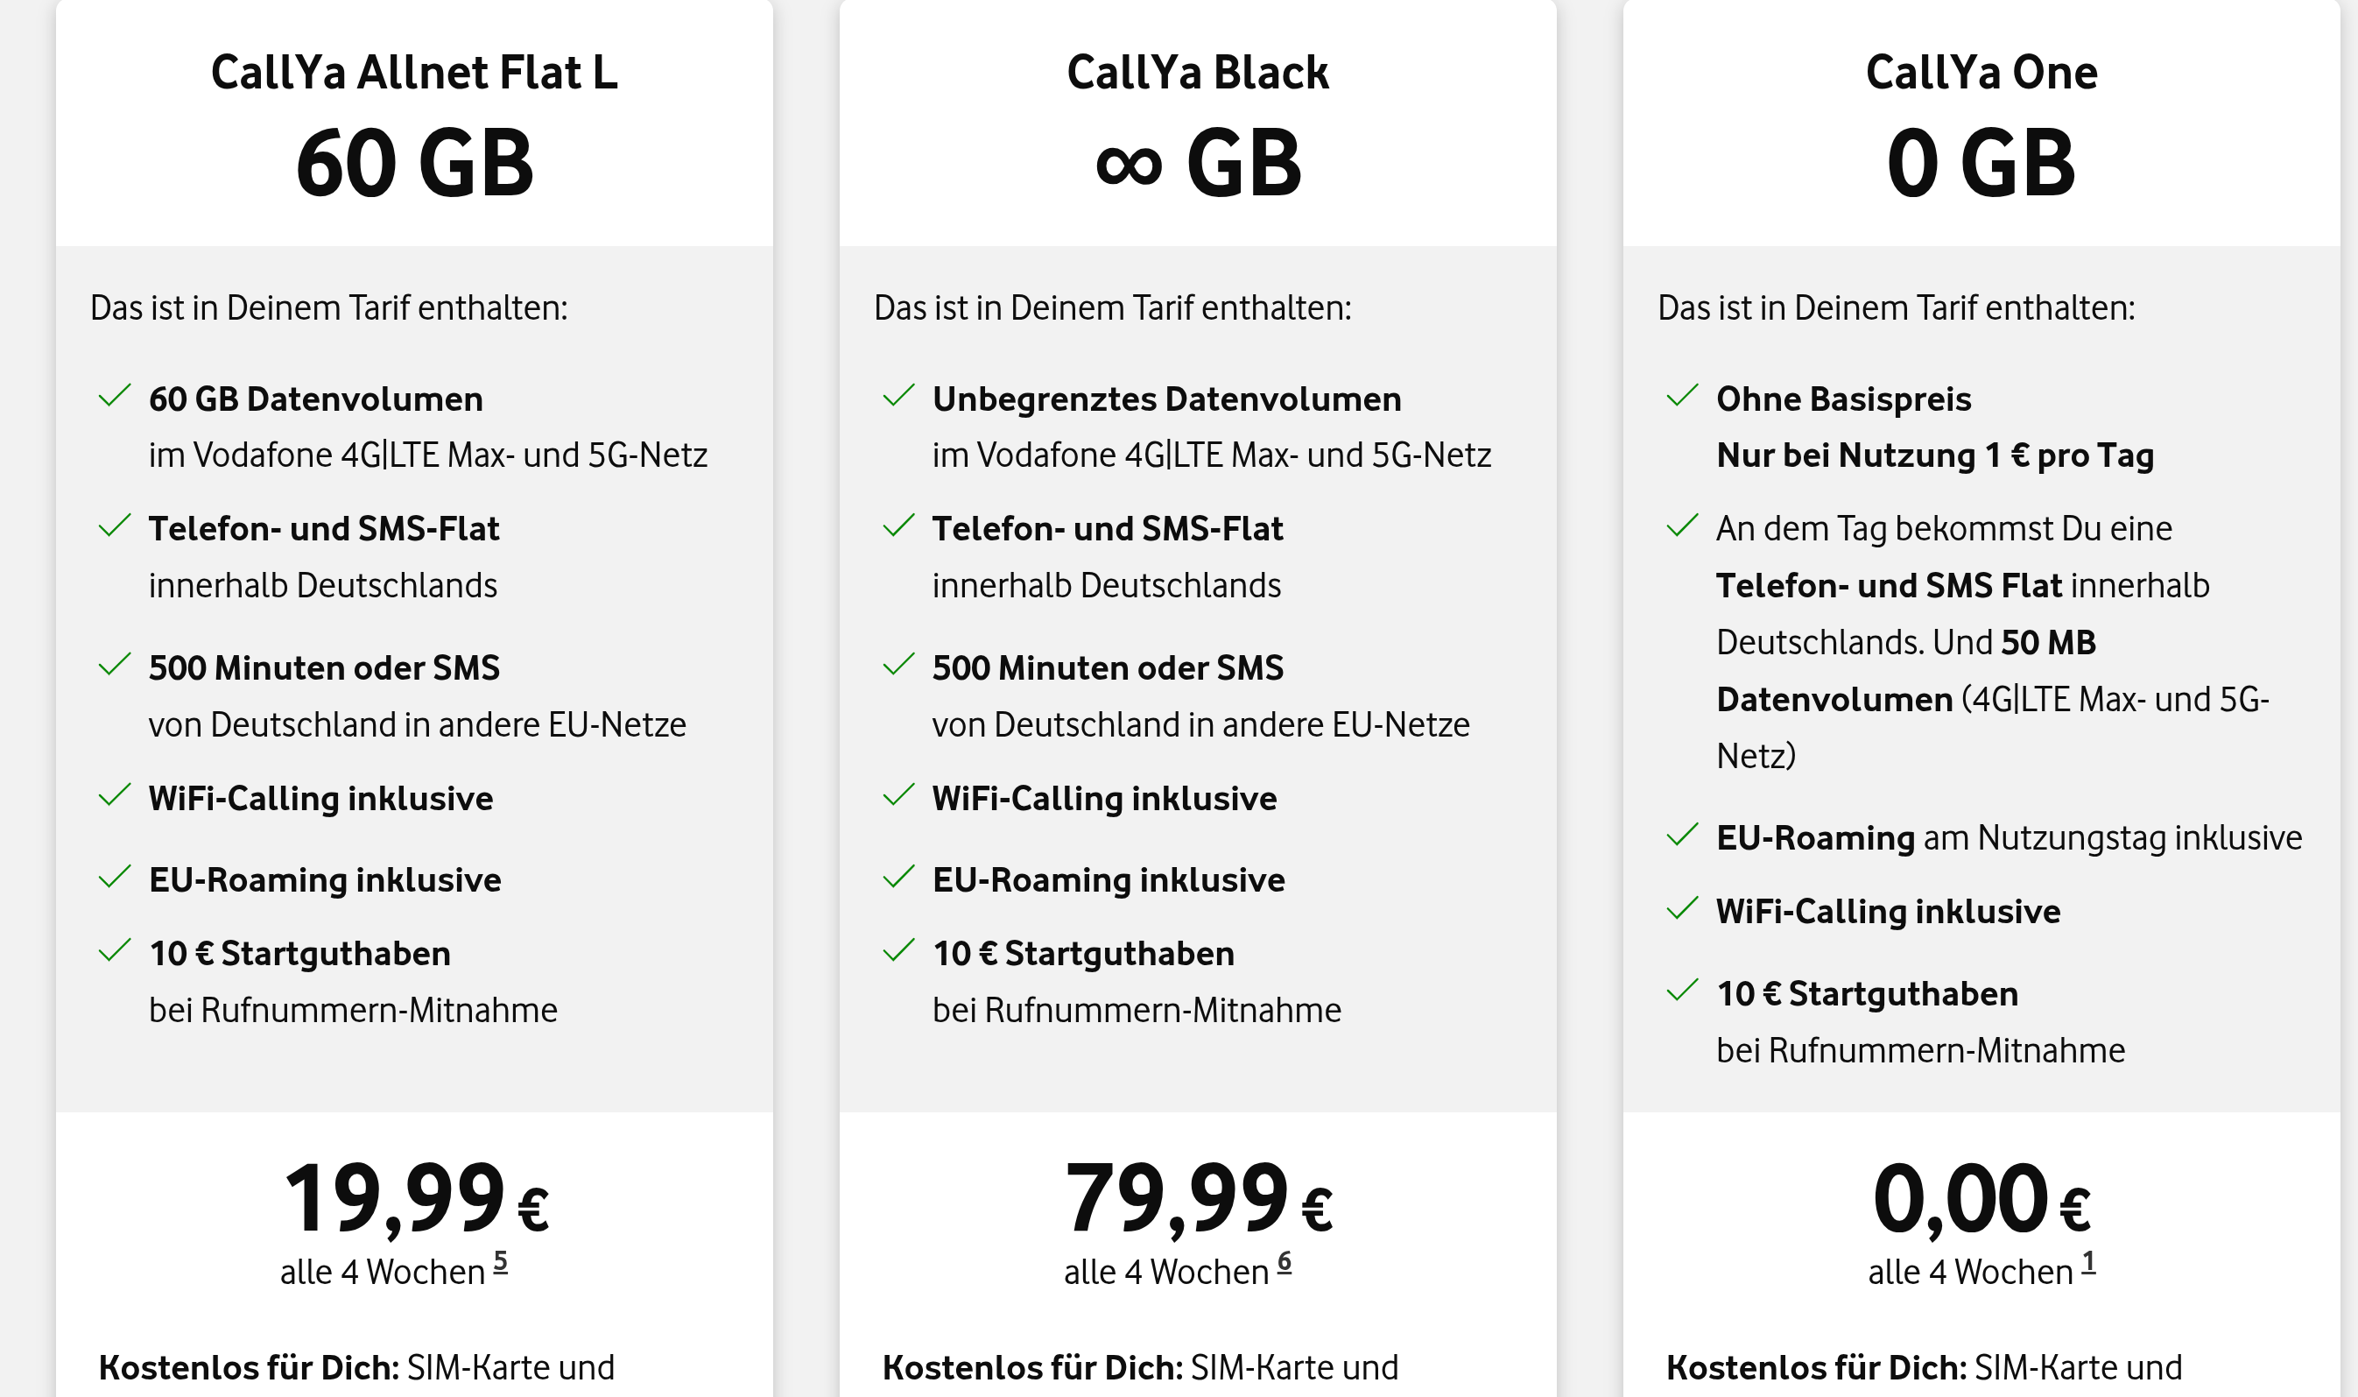This screenshot has width=2358, height=1397.
Task: Select the CallYa One tariff heading
Action: pyautogui.click(x=1981, y=73)
